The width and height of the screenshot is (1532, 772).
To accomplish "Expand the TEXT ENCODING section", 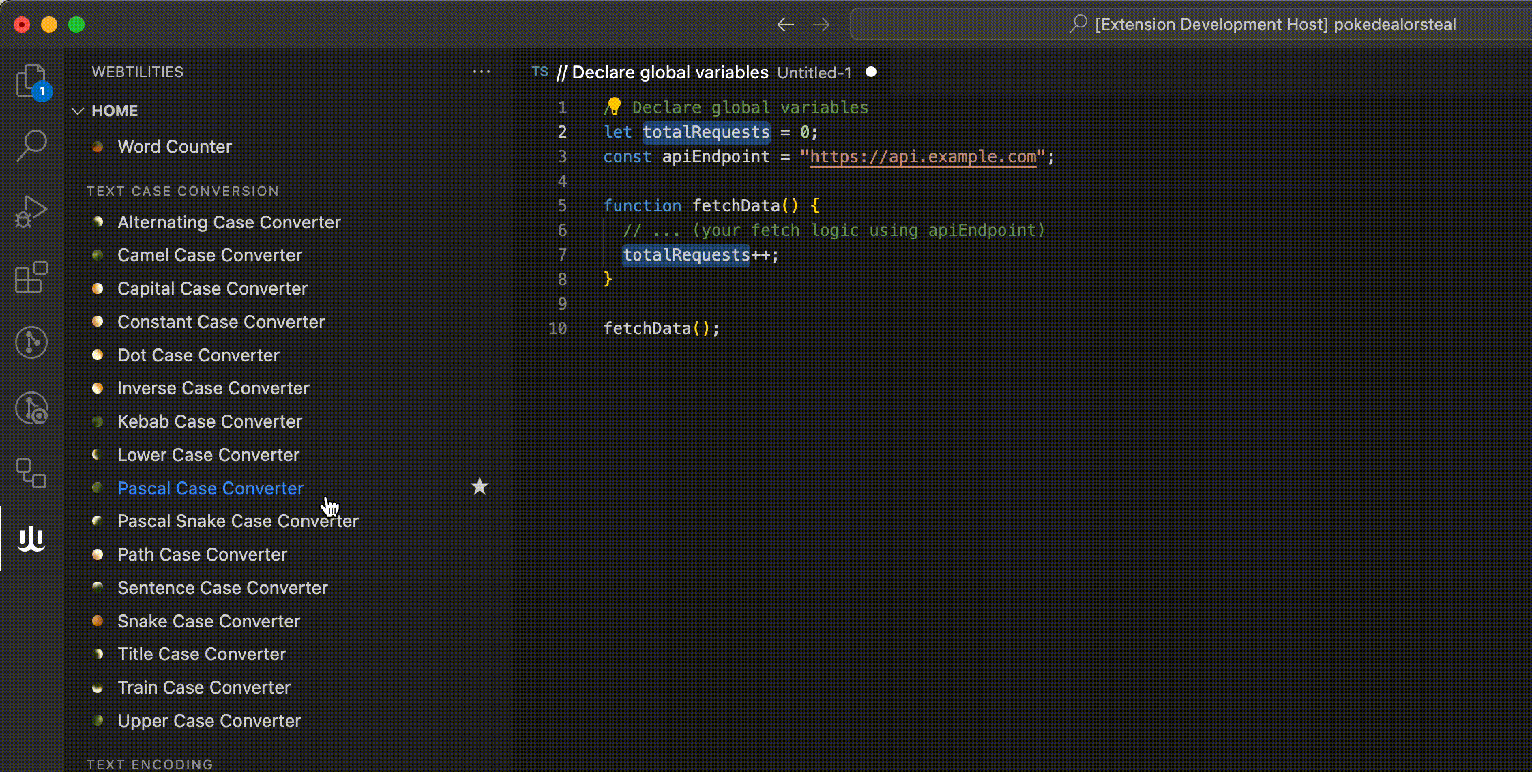I will [x=151, y=763].
